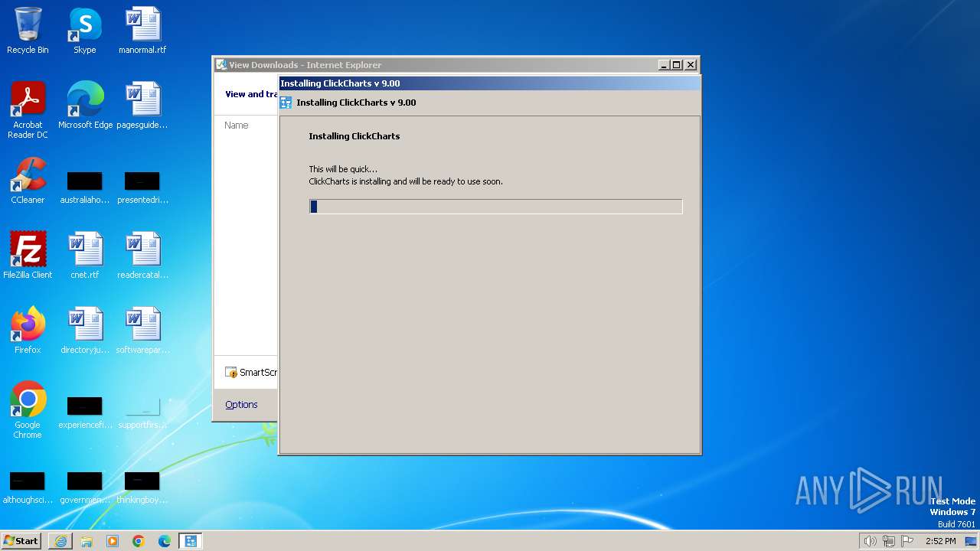Click the SmartScreen filter icon in downloads

coord(231,373)
